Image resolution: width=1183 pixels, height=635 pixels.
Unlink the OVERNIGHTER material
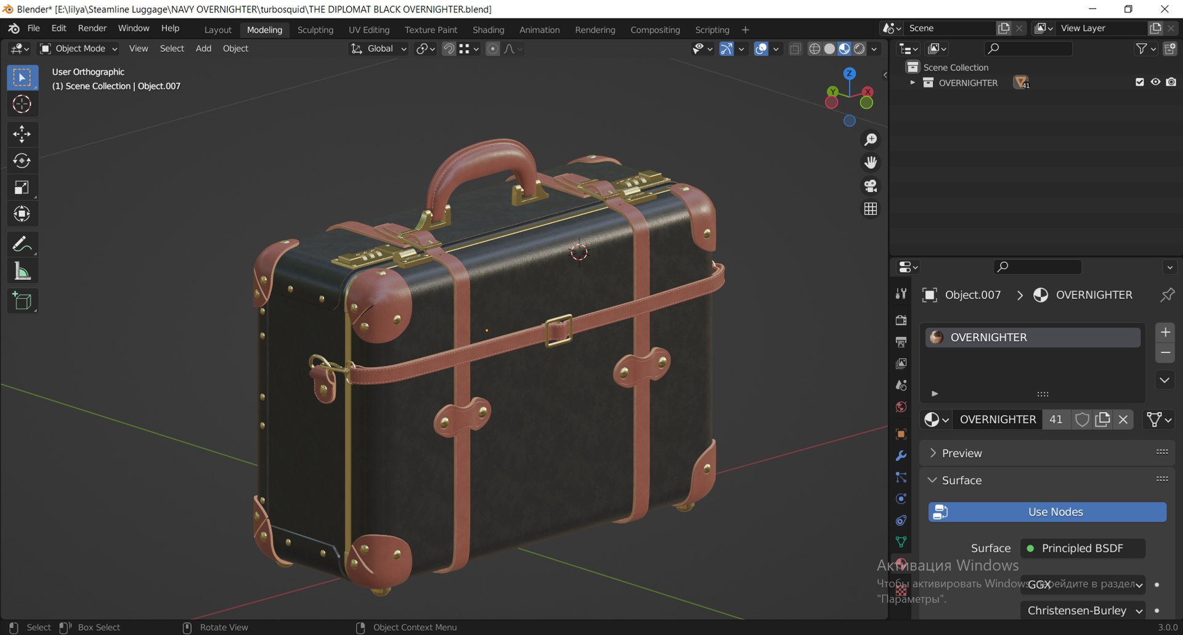[1123, 419]
